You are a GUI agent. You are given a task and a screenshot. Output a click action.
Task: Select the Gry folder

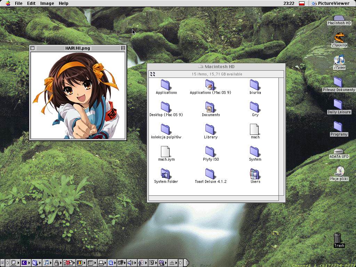tap(255, 109)
